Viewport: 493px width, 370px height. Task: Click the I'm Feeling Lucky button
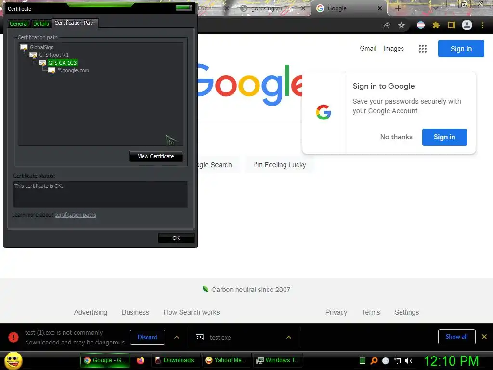280,165
